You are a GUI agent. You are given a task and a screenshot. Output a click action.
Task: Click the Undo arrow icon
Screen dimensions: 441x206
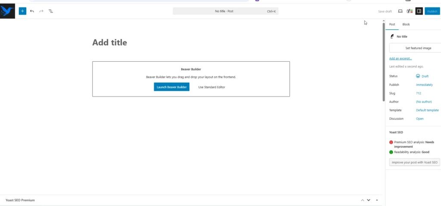click(x=32, y=11)
